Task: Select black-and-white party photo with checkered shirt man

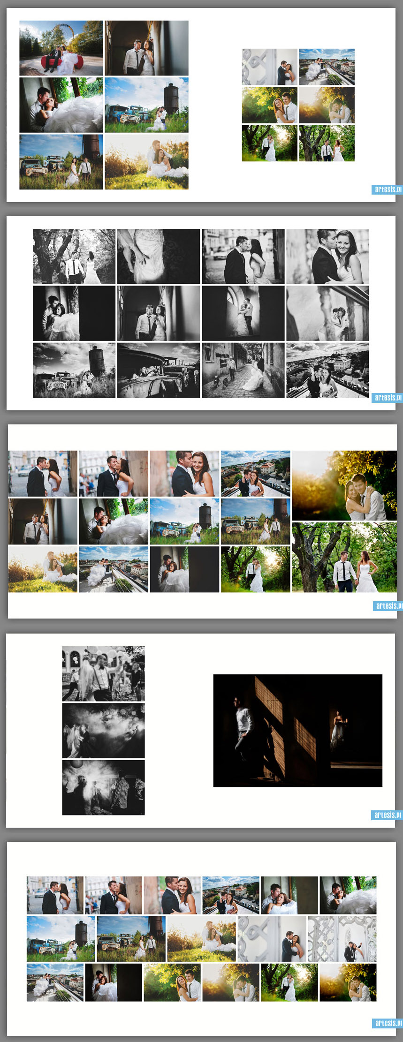Action: tap(104, 787)
